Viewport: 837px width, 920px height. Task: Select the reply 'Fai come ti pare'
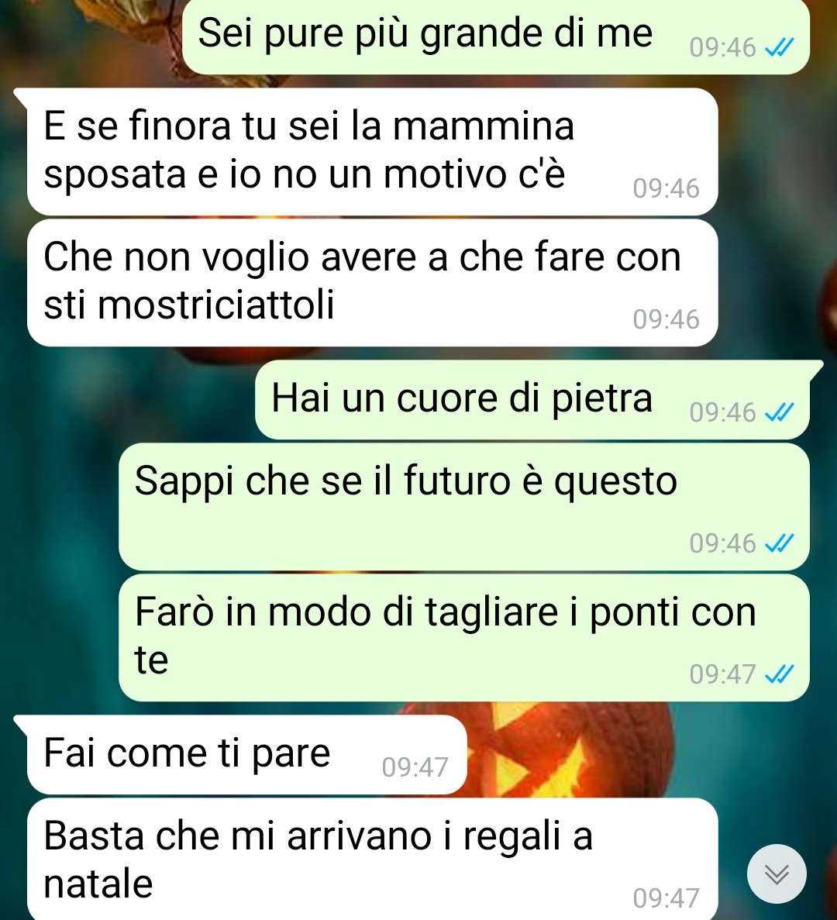247,755
